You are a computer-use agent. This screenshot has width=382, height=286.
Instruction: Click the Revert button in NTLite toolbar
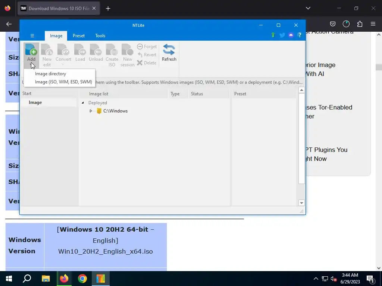pyautogui.click(x=147, y=55)
